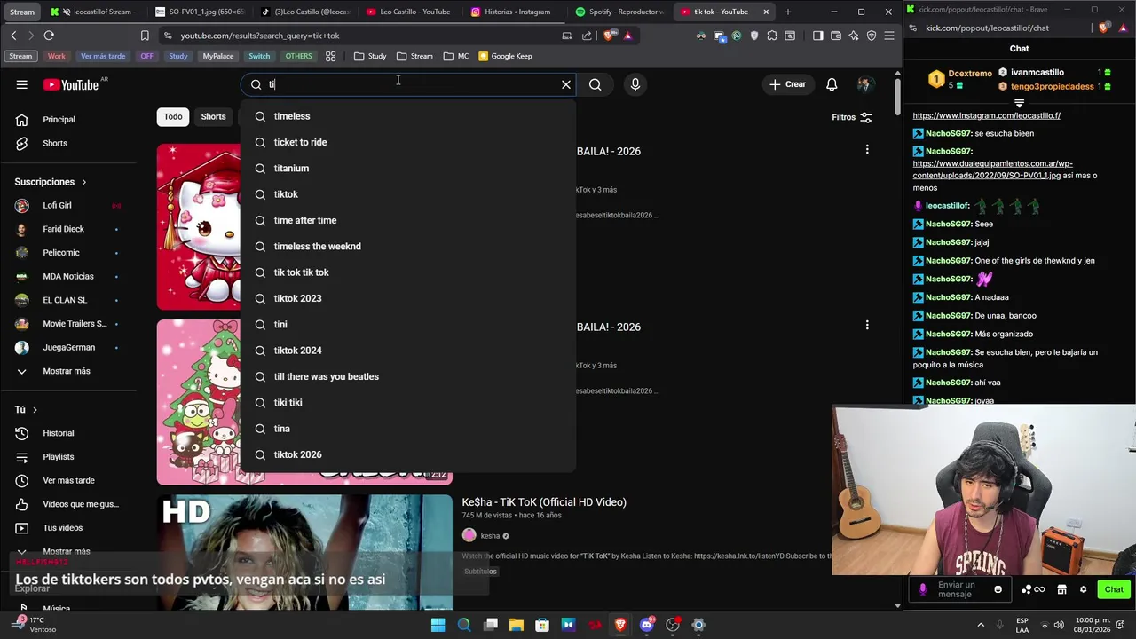This screenshot has width=1136, height=639.
Task: Expand the Suscripciones section chevron
Action: [84, 182]
